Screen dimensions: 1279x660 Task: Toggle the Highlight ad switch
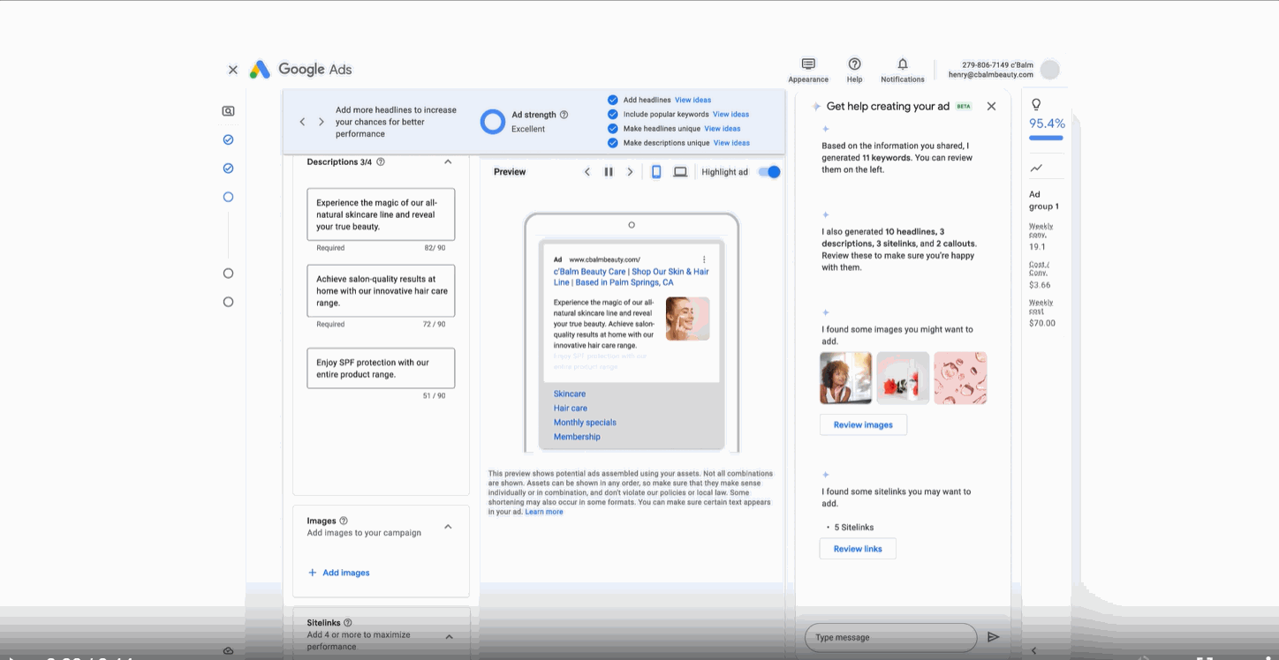769,172
